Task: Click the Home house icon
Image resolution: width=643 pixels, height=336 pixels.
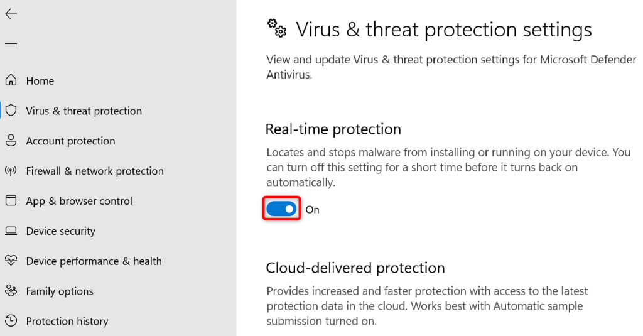Action: (11, 80)
